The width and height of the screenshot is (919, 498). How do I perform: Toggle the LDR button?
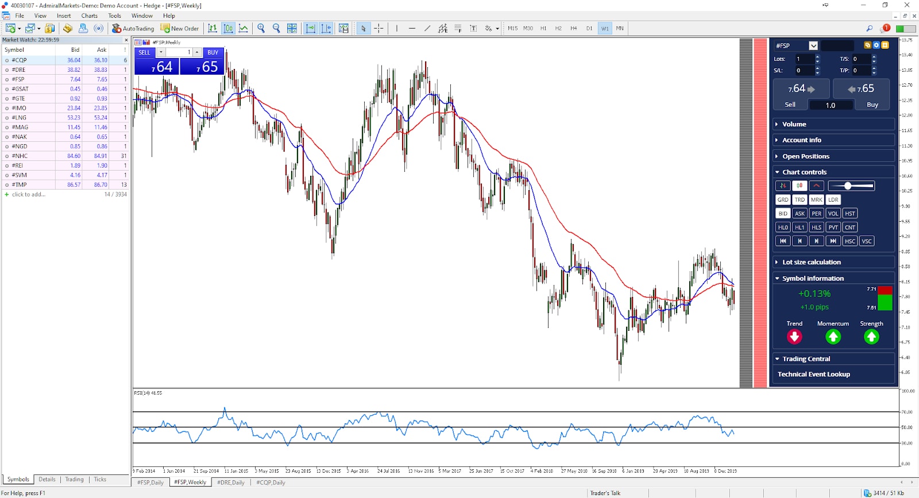click(x=833, y=200)
